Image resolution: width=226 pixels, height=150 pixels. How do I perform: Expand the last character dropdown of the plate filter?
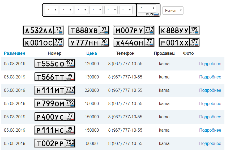(126, 10)
